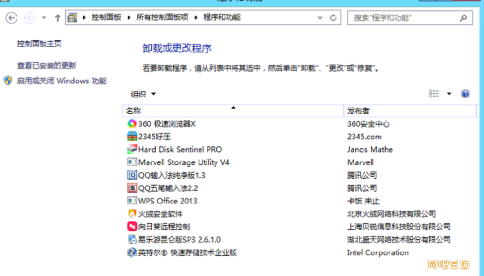
Task: Select WPS Office 2013 icon
Action: coord(132,201)
